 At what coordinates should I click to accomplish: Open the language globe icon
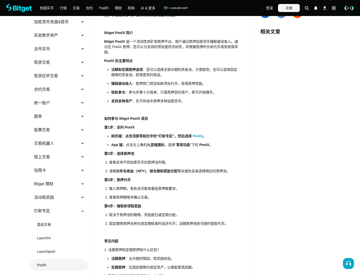coord(334,8)
